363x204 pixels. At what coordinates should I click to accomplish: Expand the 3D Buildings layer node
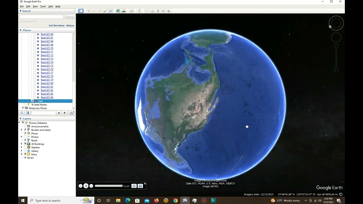pyautogui.click(x=22, y=144)
